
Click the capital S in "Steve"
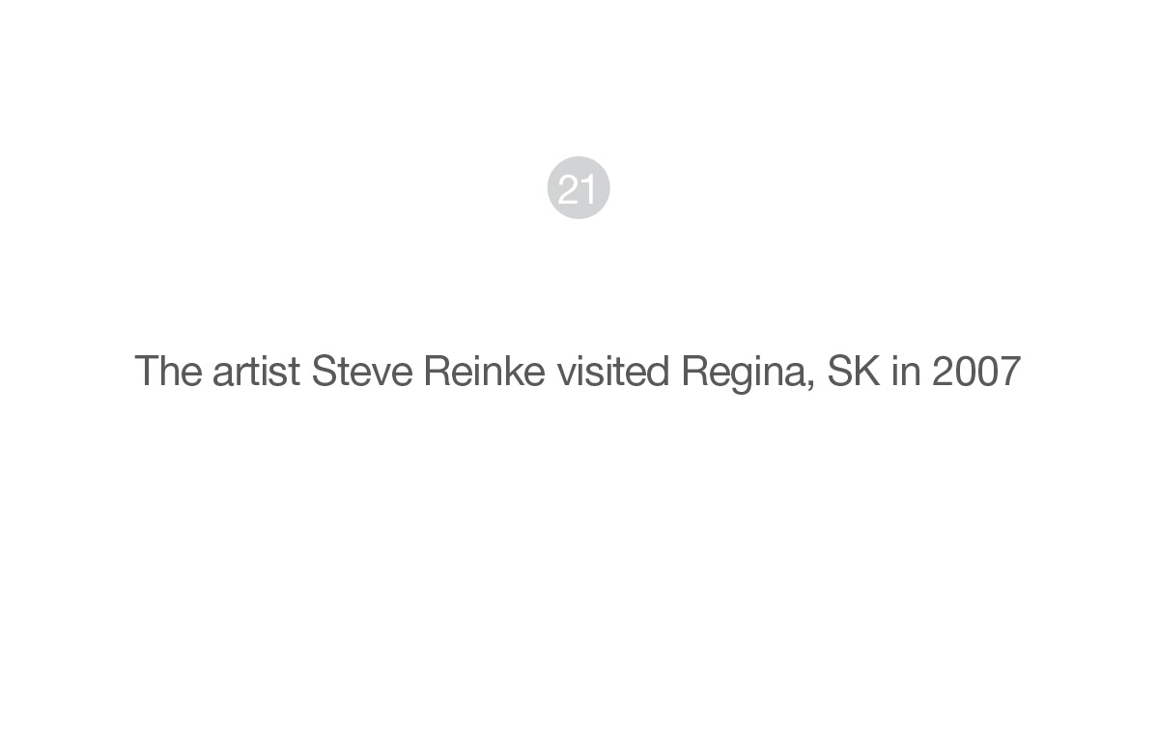tap(323, 371)
